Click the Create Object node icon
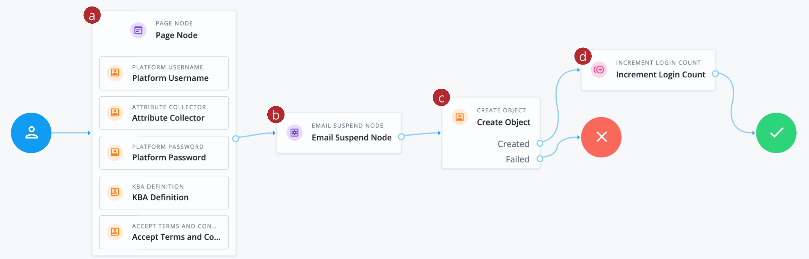 pos(460,117)
